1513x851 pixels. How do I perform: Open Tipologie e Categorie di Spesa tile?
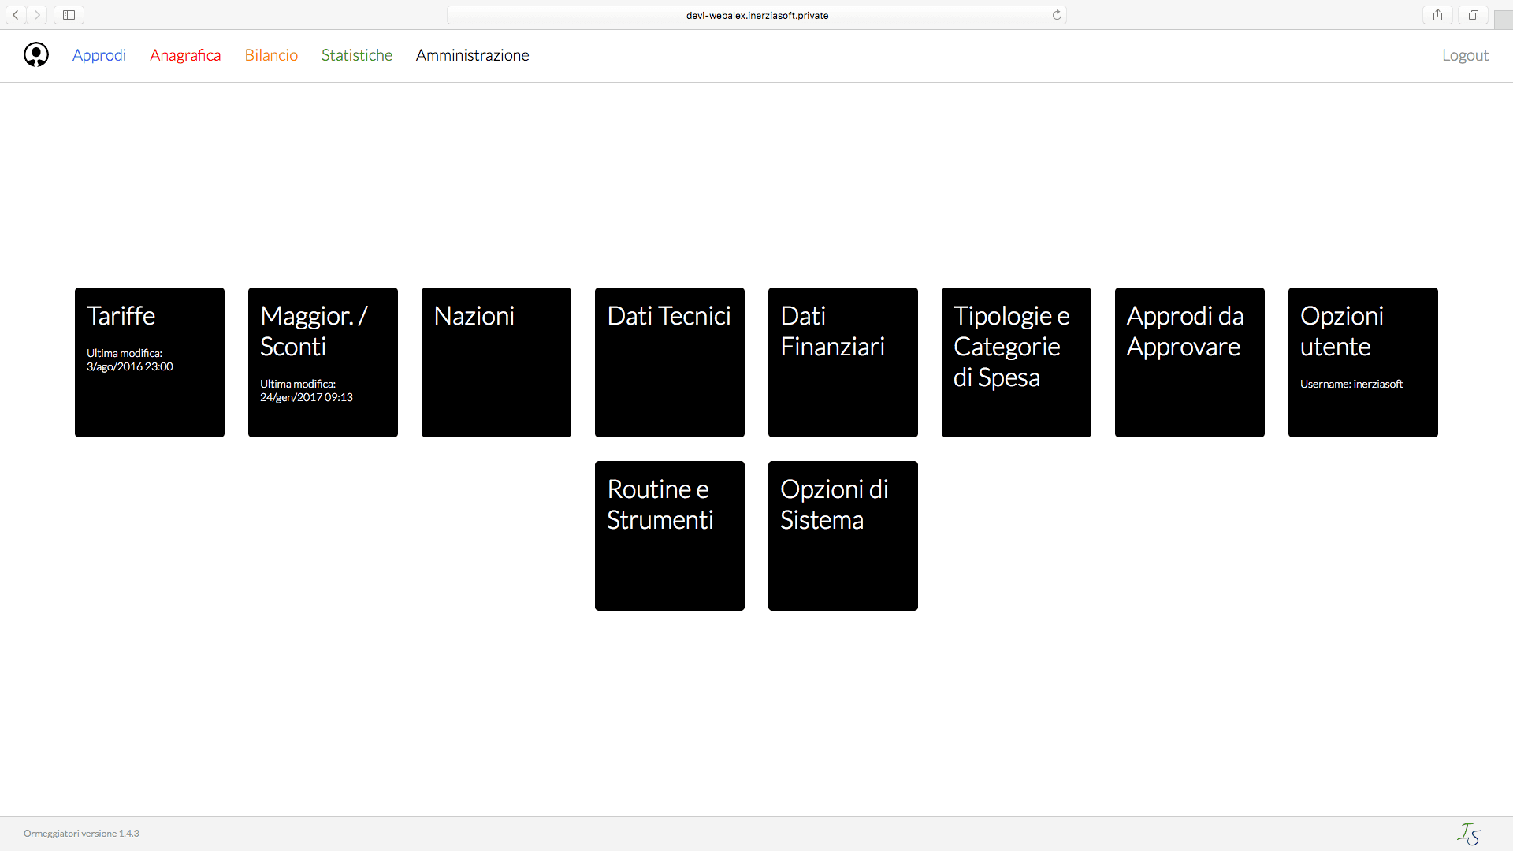pos(1017,362)
